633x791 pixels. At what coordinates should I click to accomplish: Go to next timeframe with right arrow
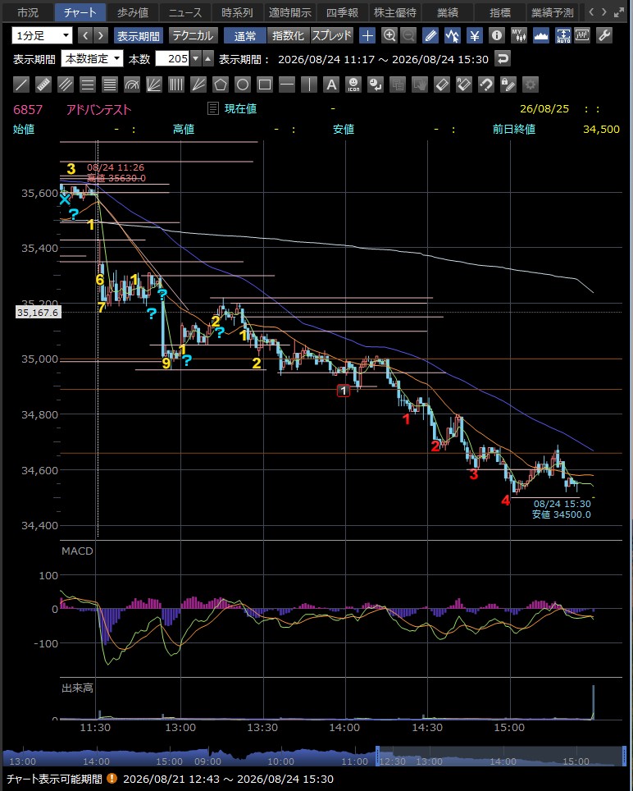tap(101, 35)
